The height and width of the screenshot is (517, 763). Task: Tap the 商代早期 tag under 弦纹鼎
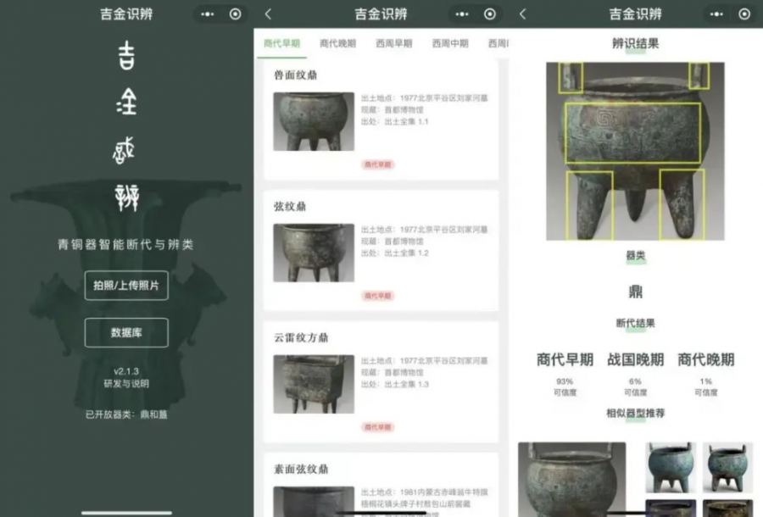378,296
